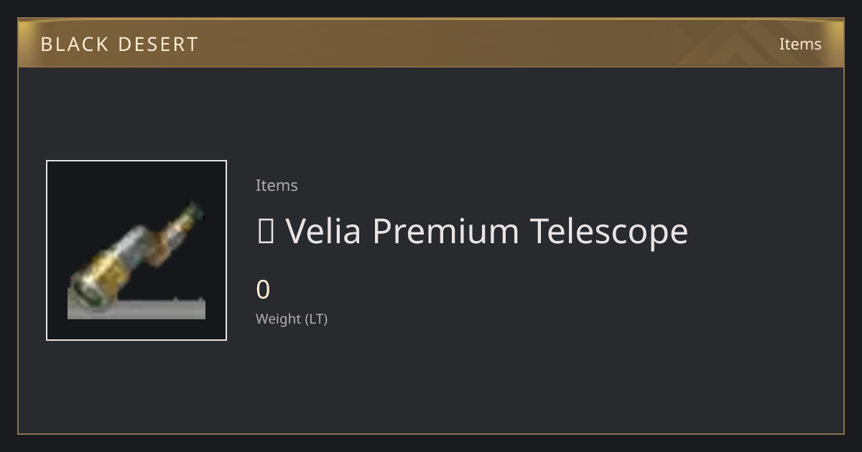Click the unknown glyph box before the title
The height and width of the screenshot is (452, 862).
265,231
